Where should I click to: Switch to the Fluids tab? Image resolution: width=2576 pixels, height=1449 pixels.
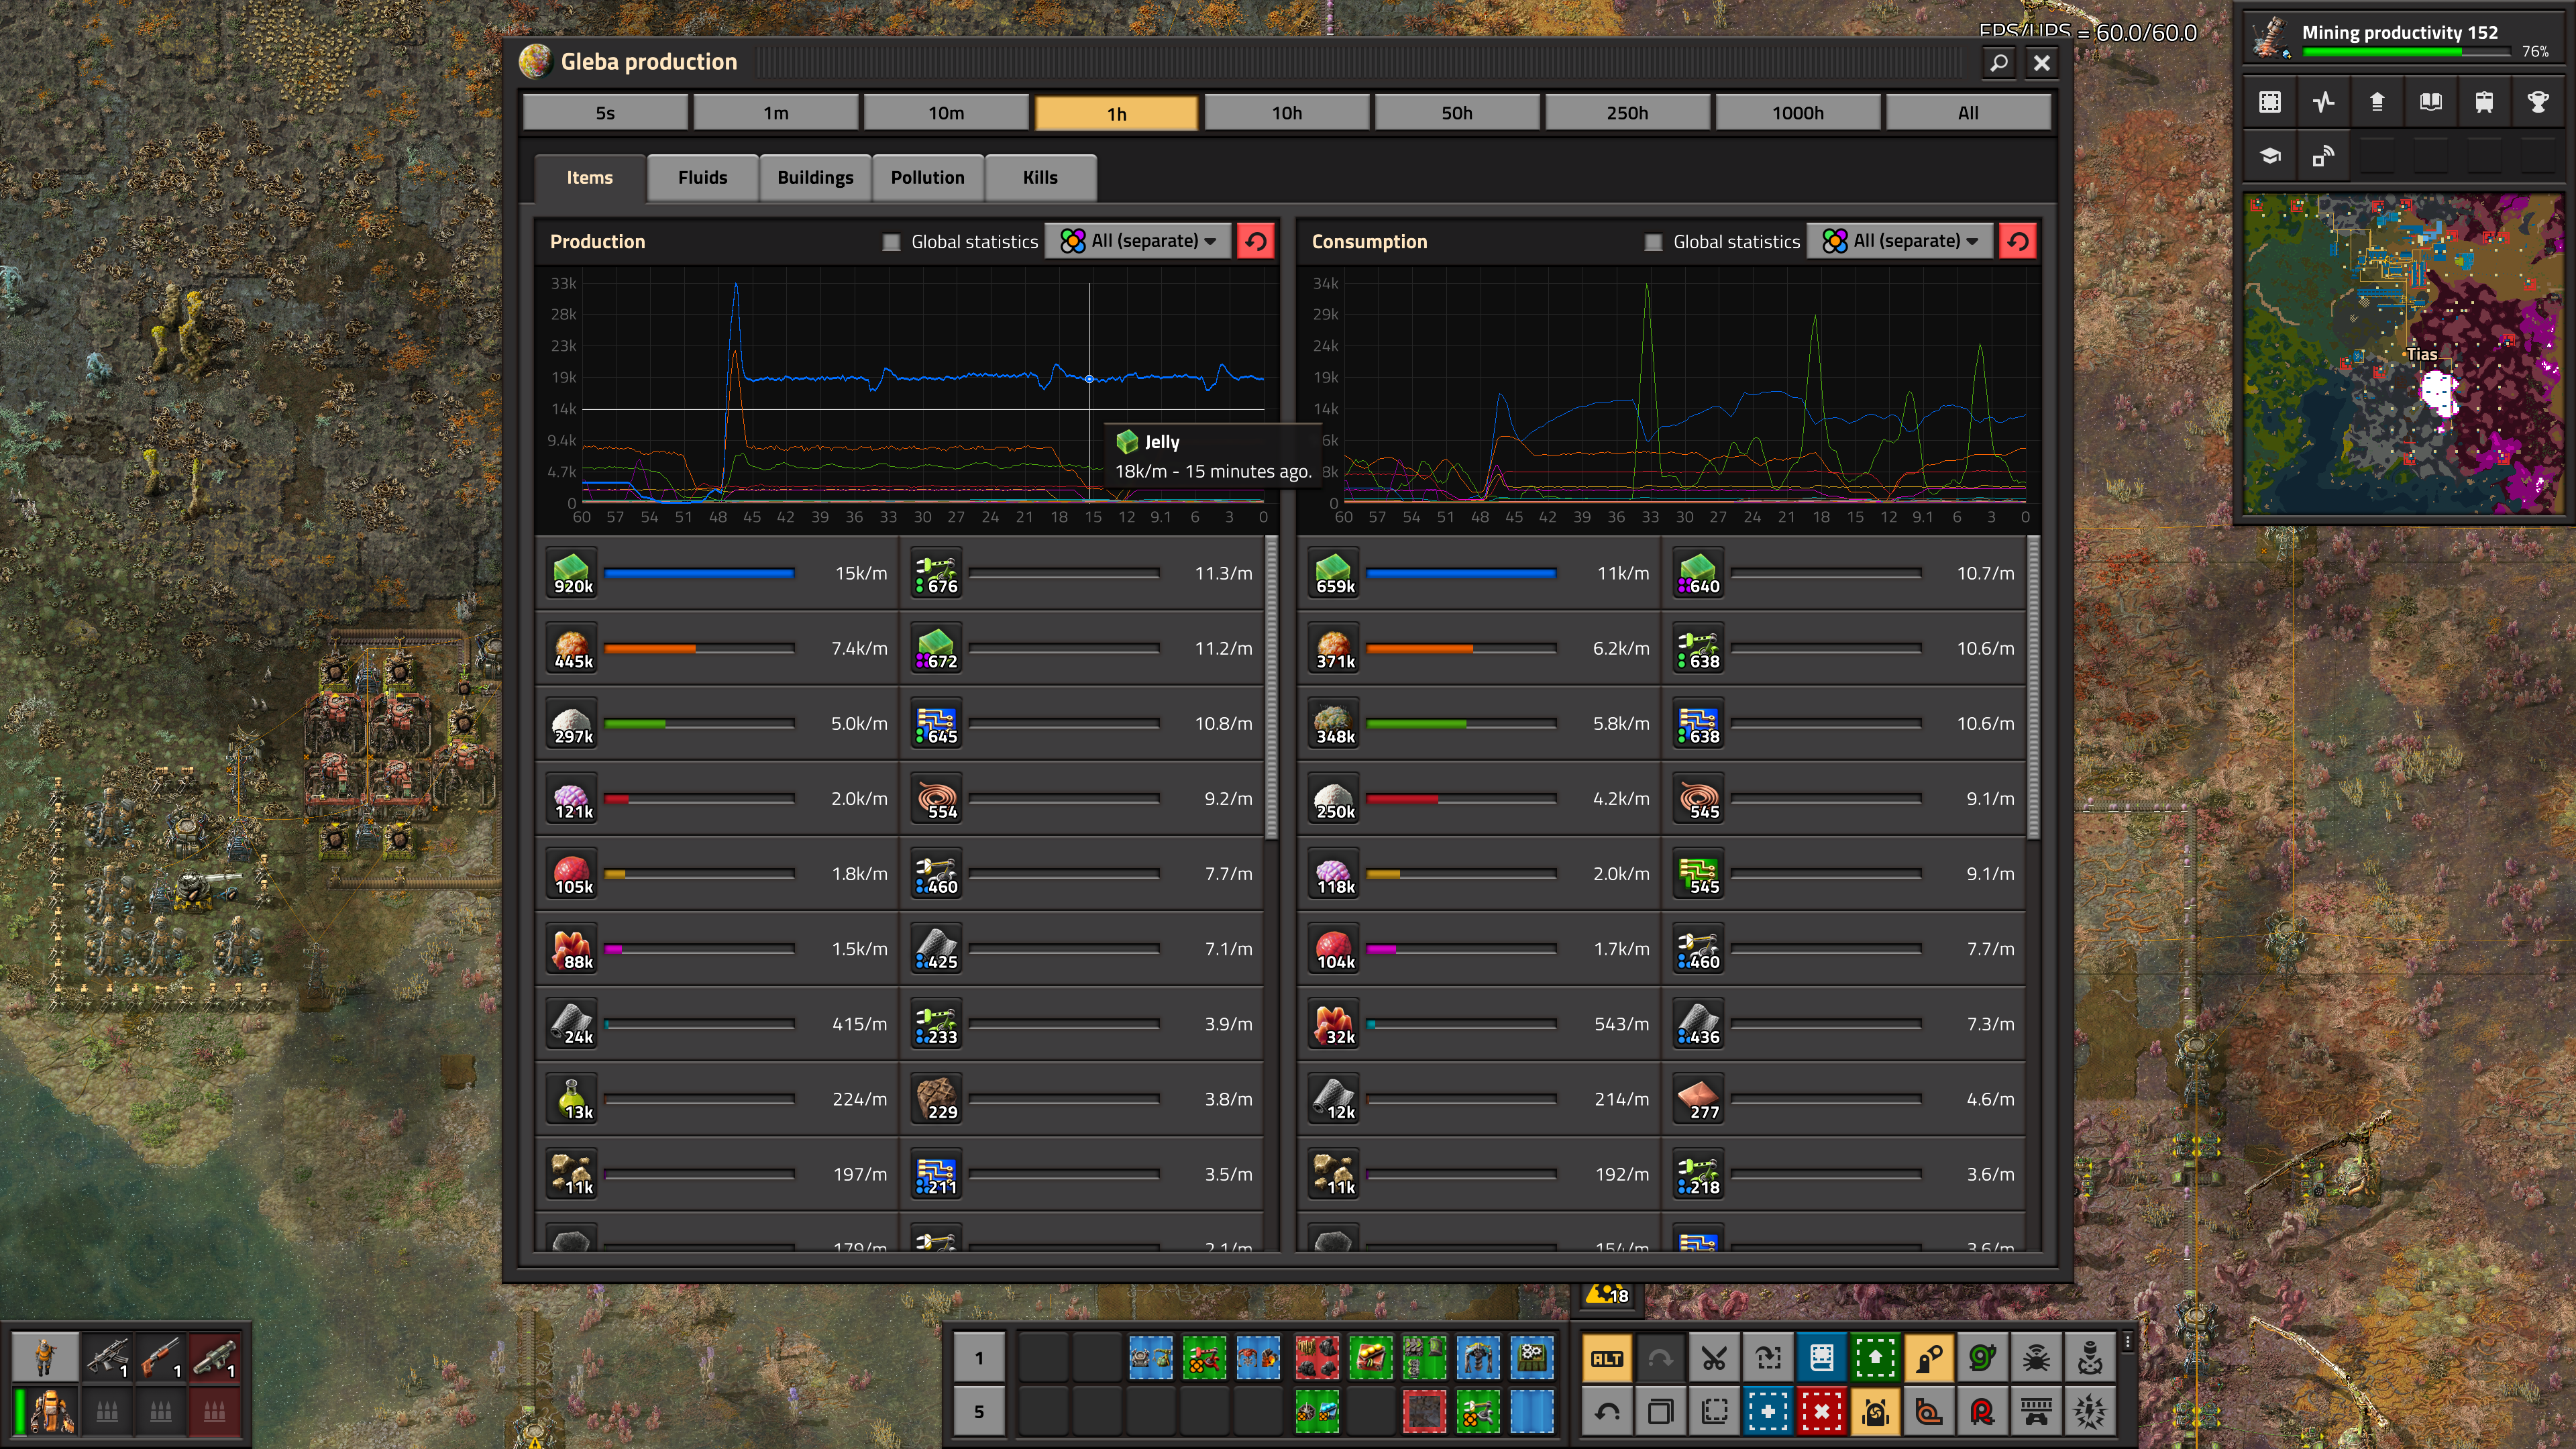702,178
